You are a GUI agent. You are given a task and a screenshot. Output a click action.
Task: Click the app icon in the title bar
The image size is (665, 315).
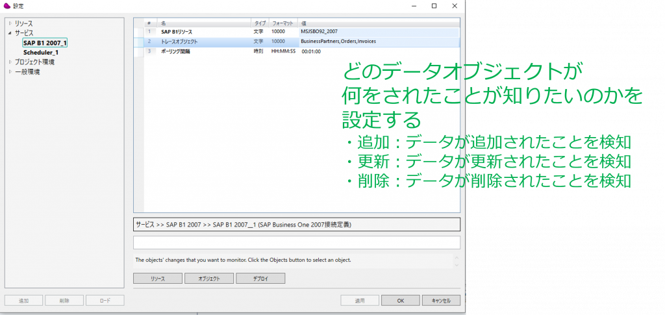[x=7, y=6]
